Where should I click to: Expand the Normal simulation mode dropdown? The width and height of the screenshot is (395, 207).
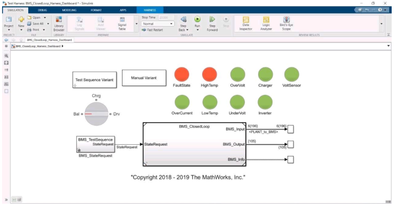pyautogui.click(x=171, y=24)
